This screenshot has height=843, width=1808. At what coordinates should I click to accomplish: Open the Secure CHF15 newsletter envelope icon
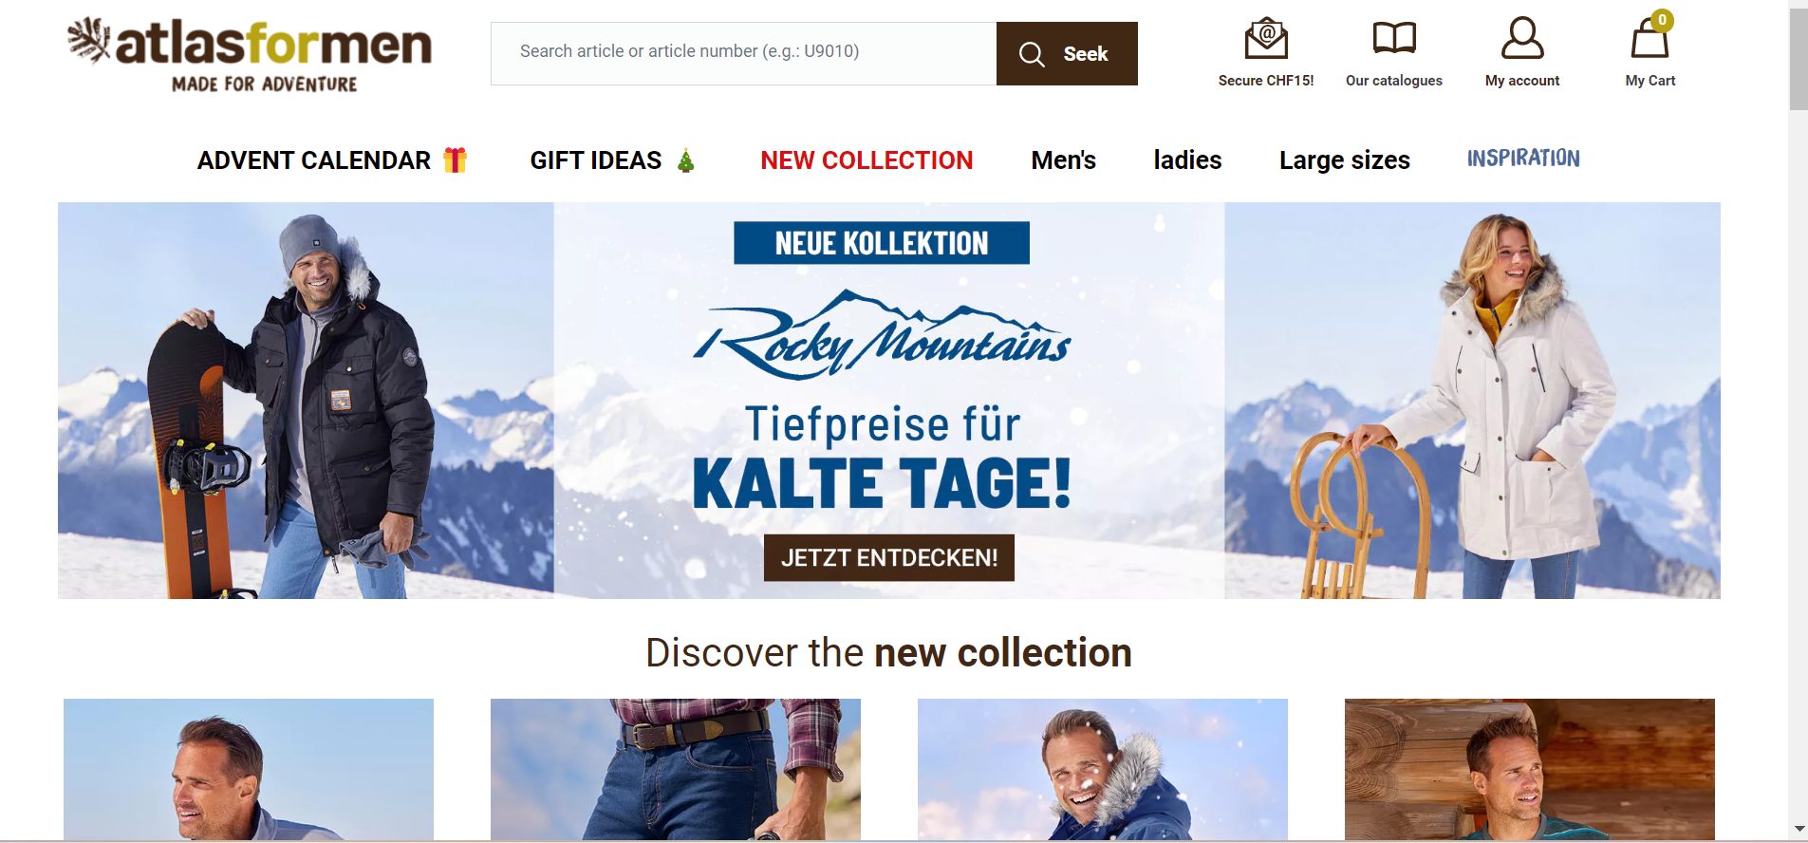pos(1266,39)
